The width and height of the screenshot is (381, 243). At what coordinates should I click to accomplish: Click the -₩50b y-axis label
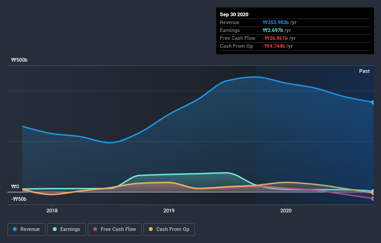click(19, 199)
